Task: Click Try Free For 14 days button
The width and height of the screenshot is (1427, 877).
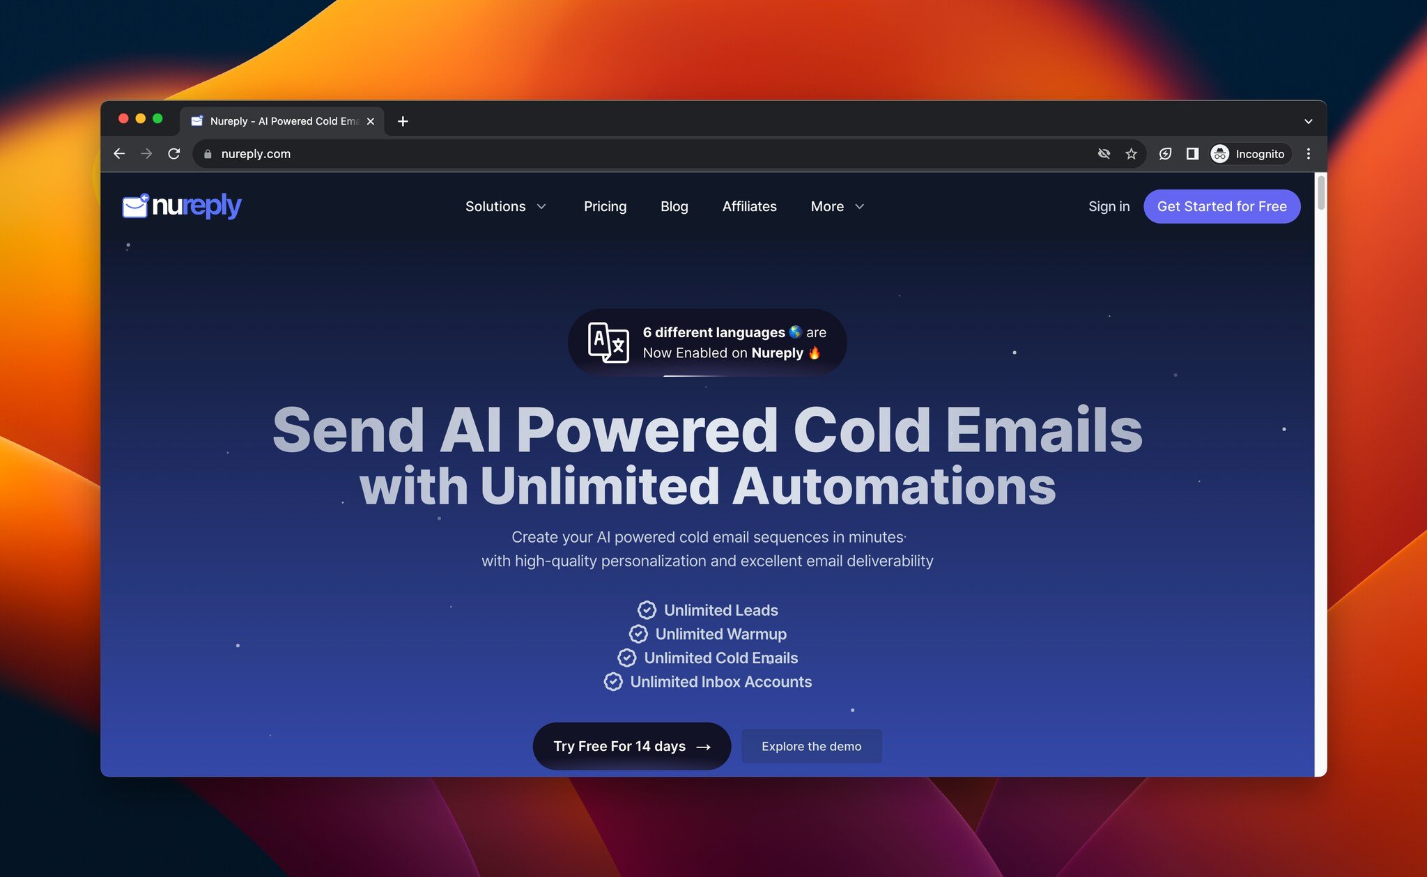Action: pyautogui.click(x=631, y=745)
